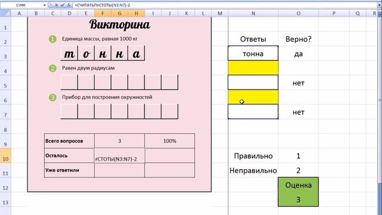
Task: Select row 12 header
Action: pos(5,185)
